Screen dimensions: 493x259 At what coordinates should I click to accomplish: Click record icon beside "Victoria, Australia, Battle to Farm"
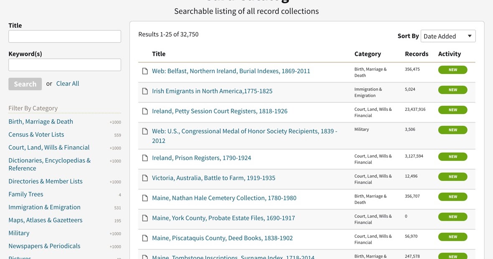(x=145, y=178)
